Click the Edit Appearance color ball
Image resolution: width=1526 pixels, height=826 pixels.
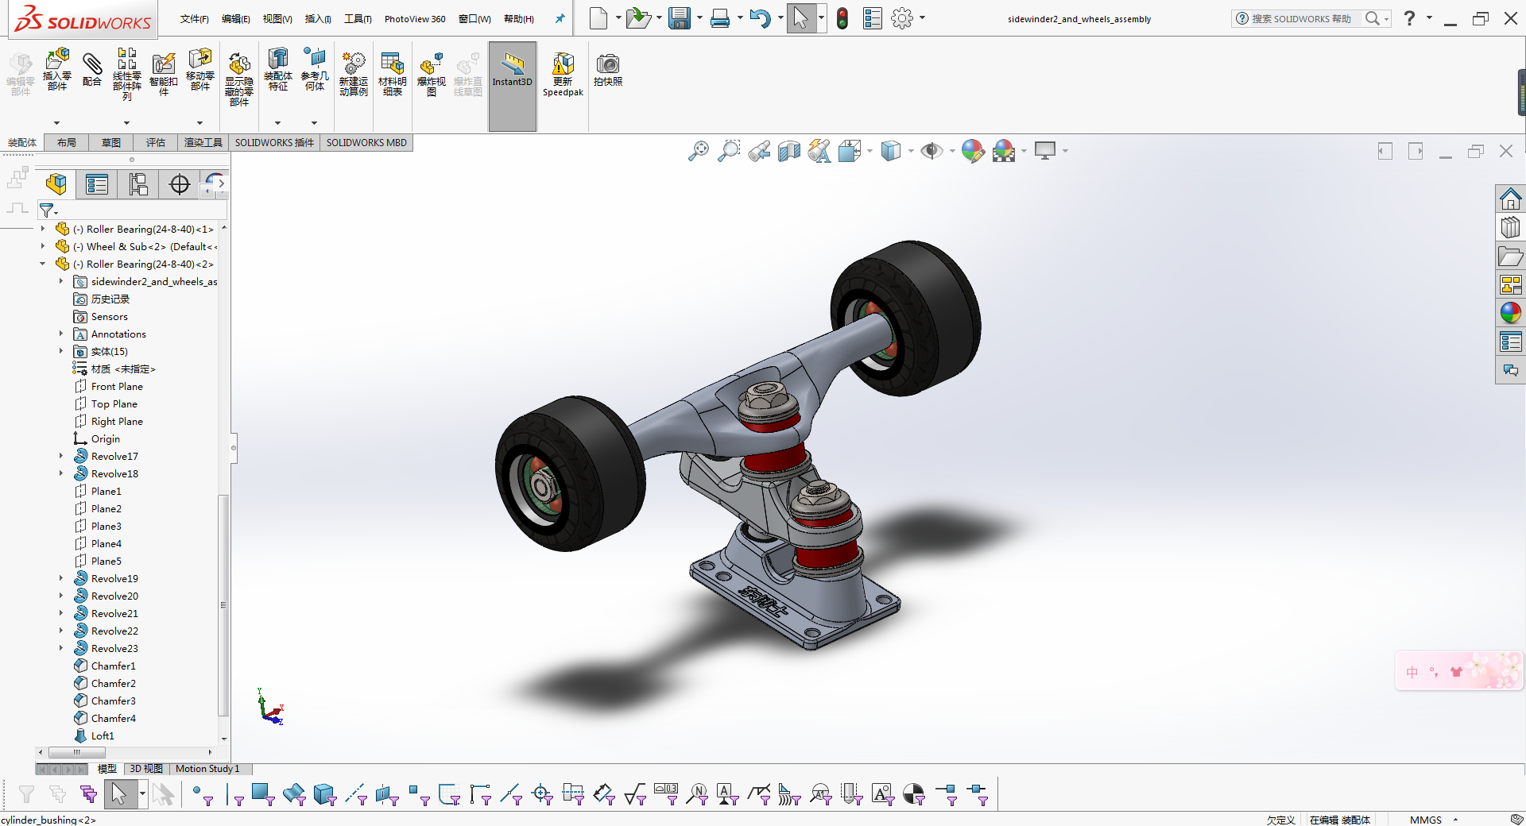(973, 151)
